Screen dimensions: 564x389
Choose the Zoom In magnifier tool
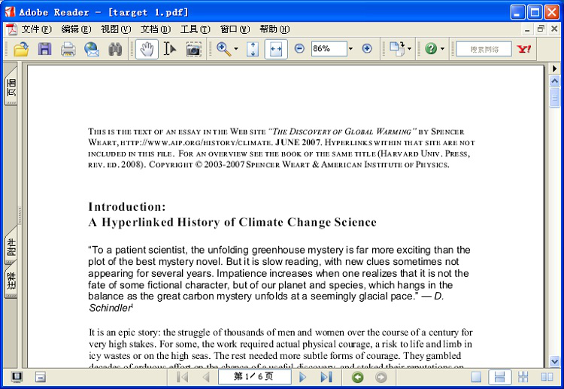[224, 49]
